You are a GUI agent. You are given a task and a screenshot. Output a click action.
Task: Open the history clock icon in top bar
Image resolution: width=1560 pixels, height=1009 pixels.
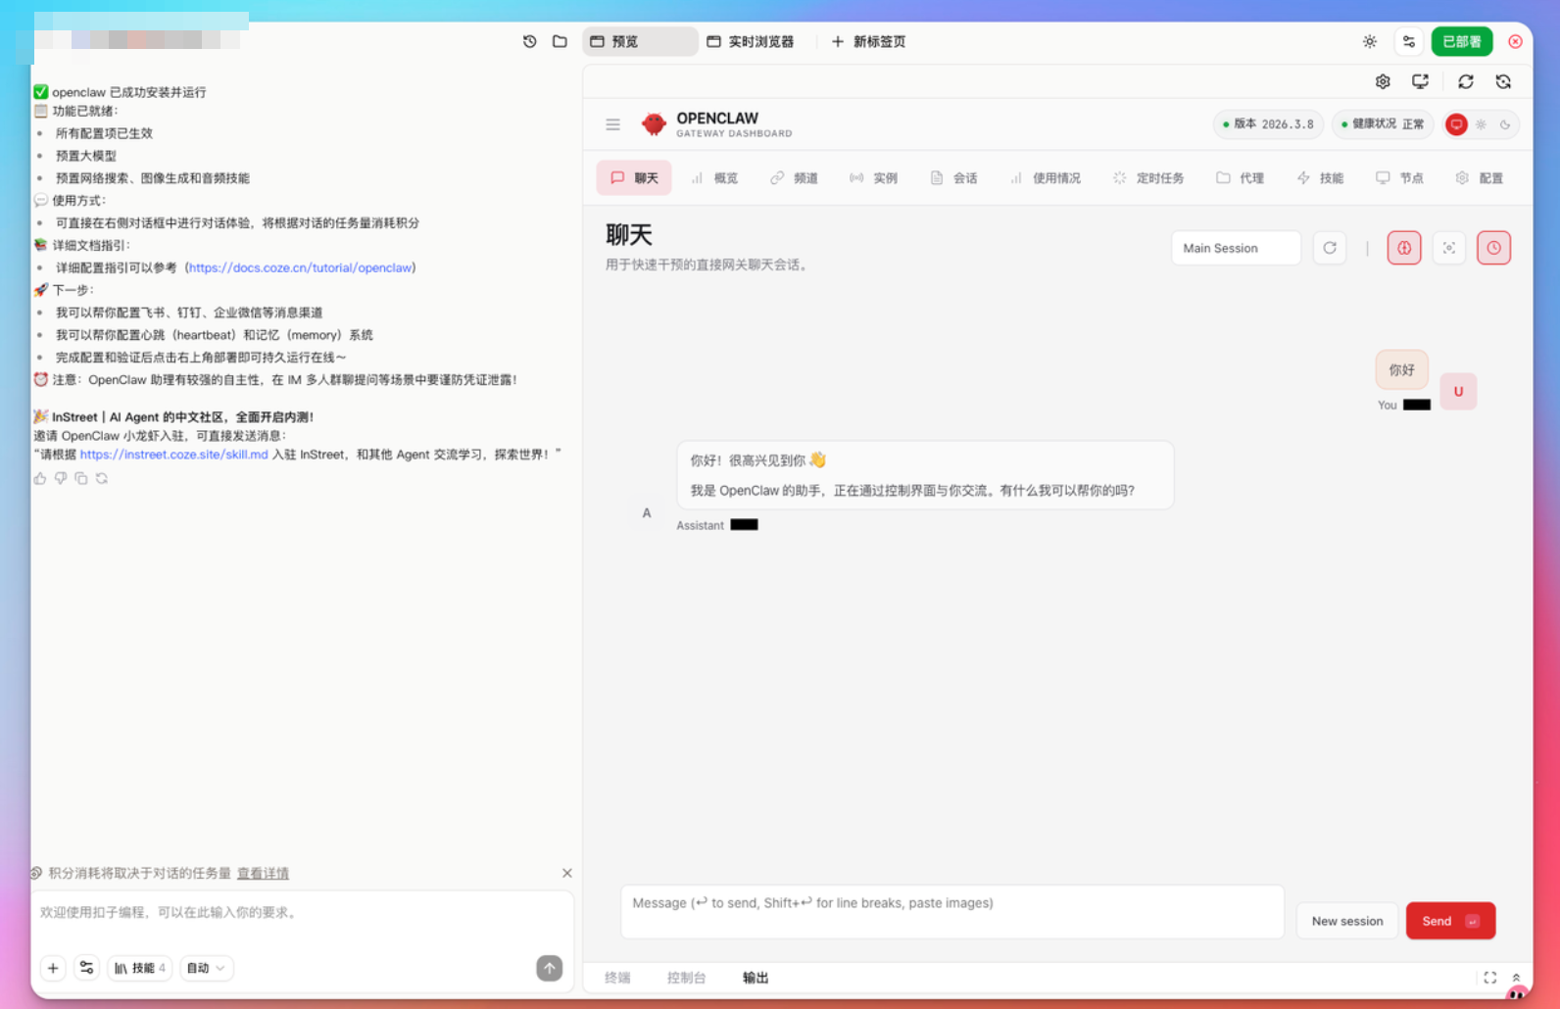[x=529, y=41]
